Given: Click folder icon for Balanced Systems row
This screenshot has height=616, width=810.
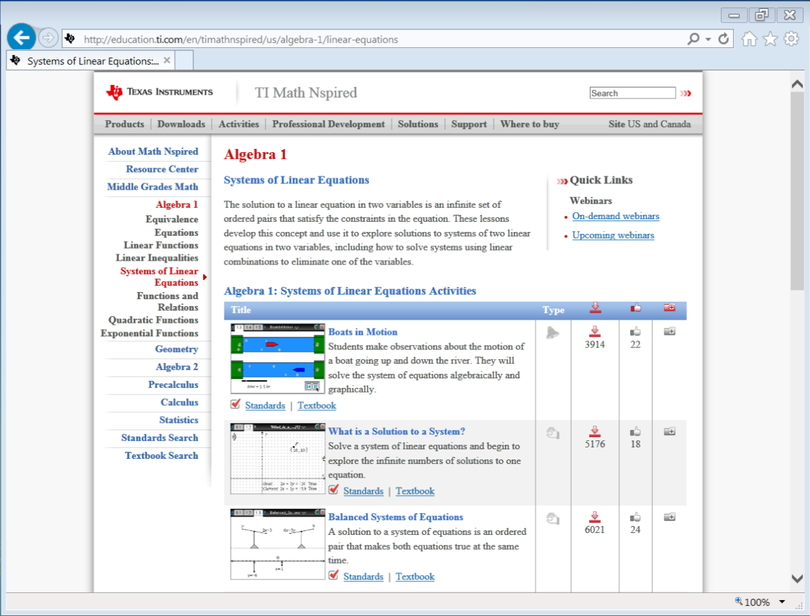Looking at the screenshot, I should [x=669, y=517].
